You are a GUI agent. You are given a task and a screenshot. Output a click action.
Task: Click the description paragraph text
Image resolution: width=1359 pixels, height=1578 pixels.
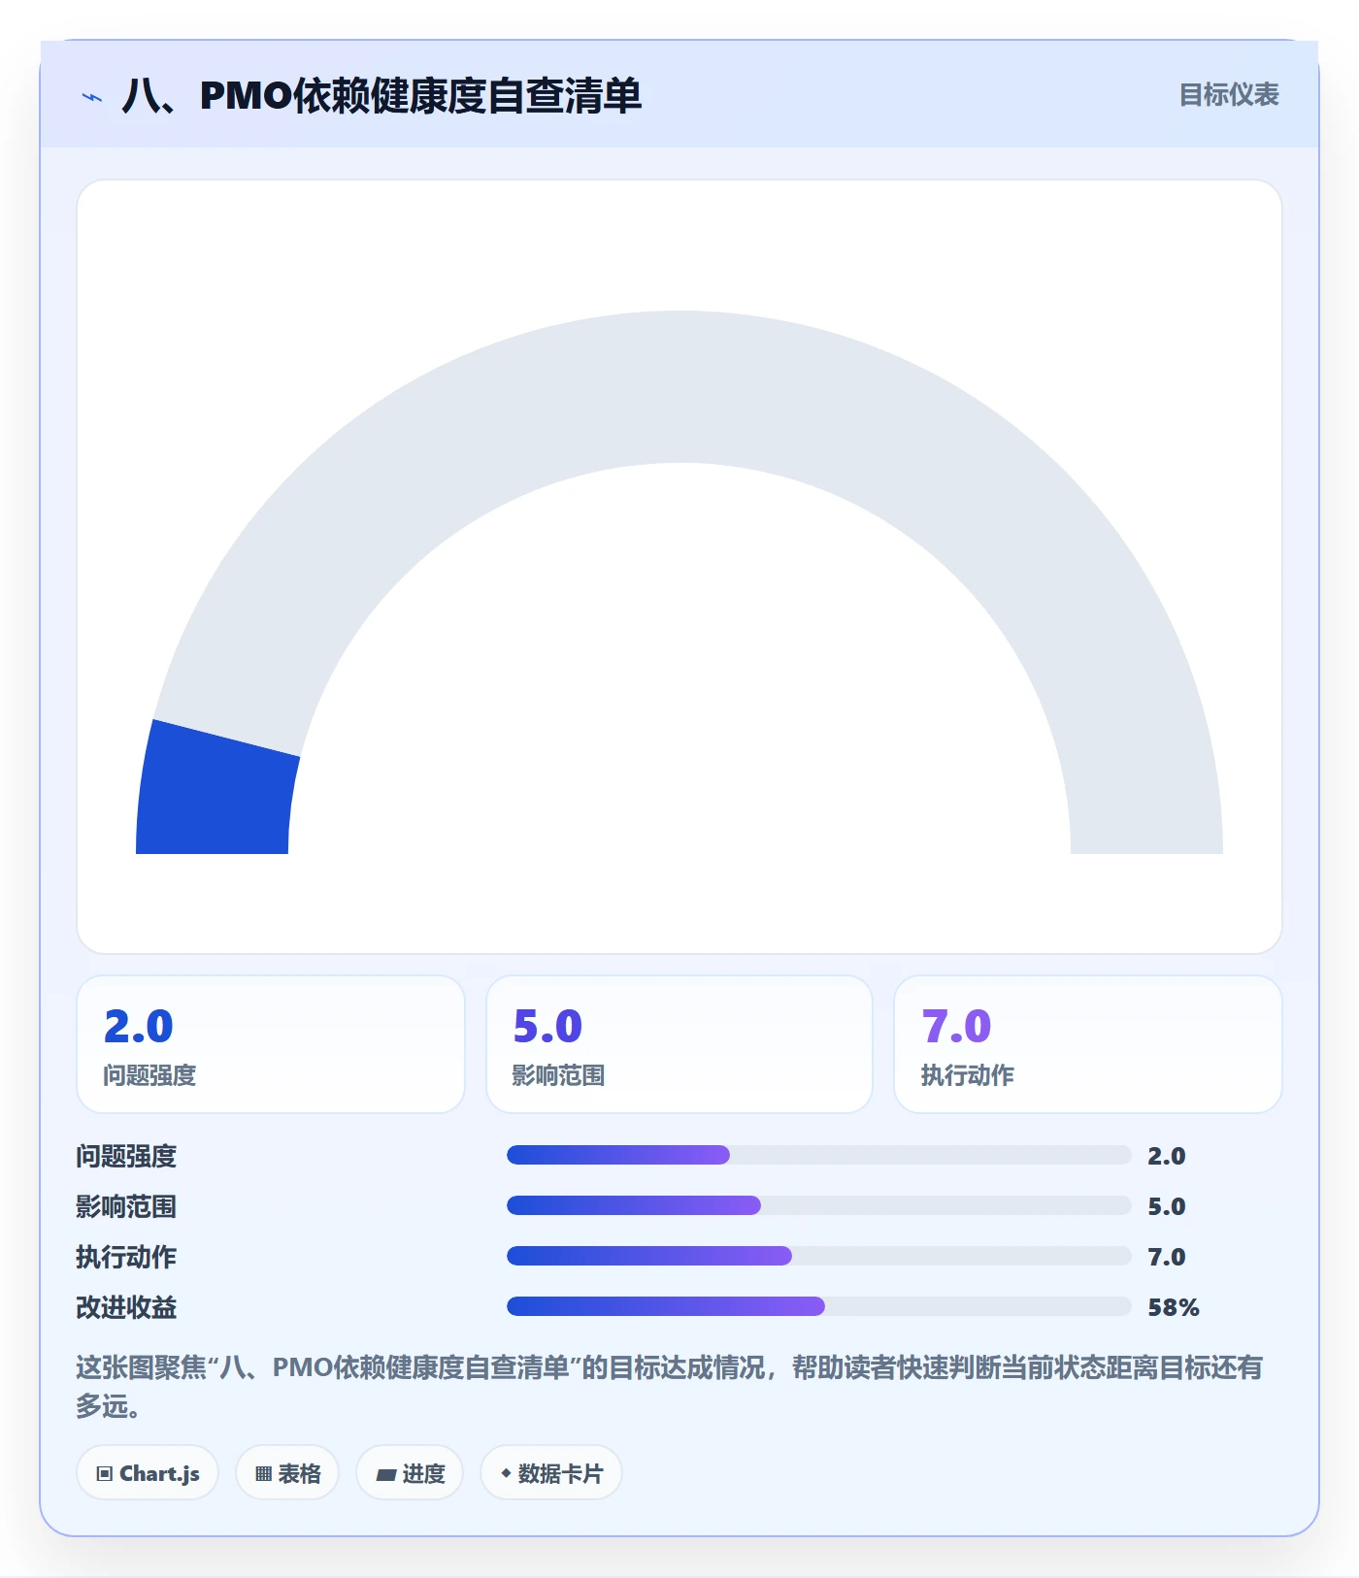(670, 1387)
